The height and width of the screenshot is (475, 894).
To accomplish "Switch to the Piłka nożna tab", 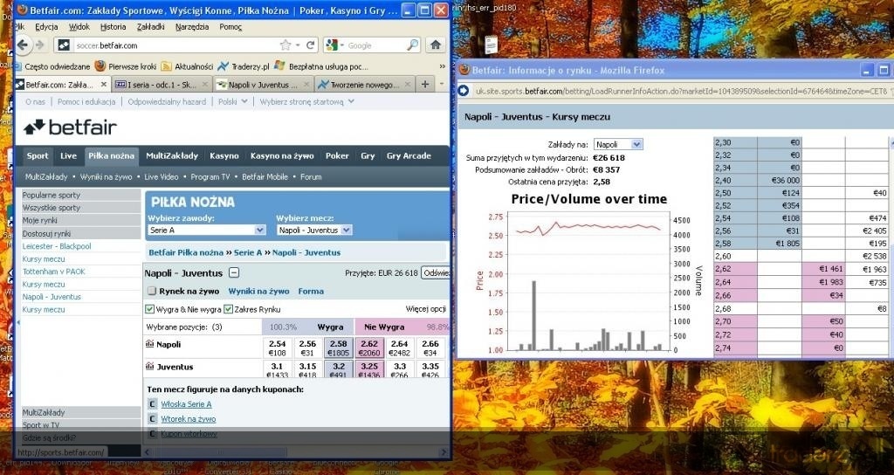I will (x=111, y=155).
